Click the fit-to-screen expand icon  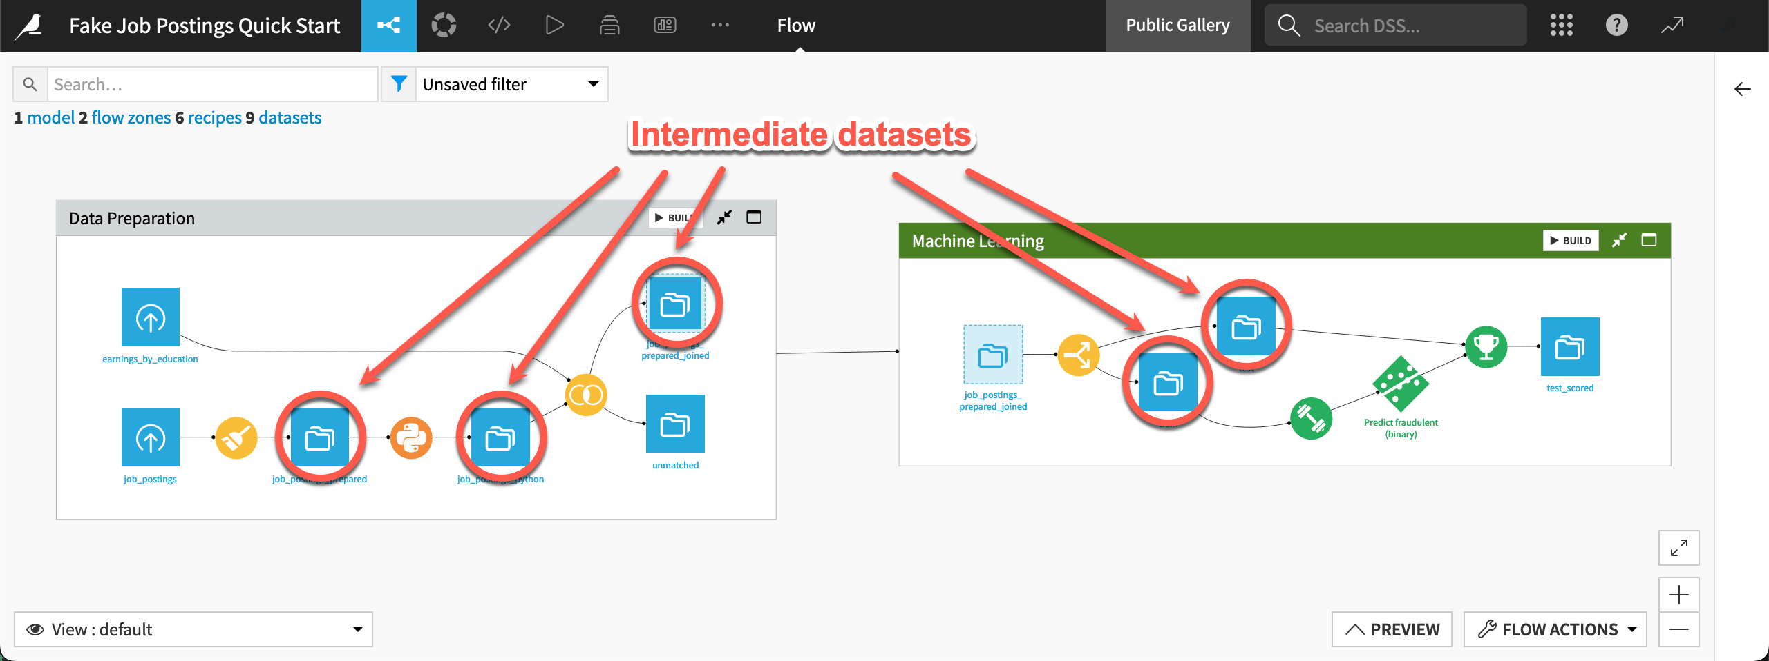1679,548
